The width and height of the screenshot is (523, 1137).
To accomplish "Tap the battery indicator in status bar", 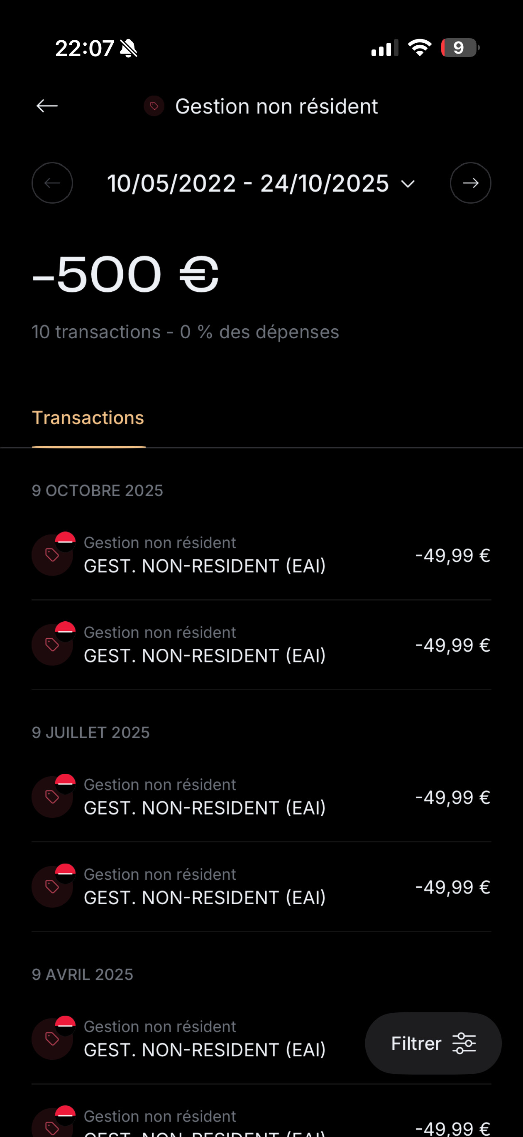I will click(459, 48).
